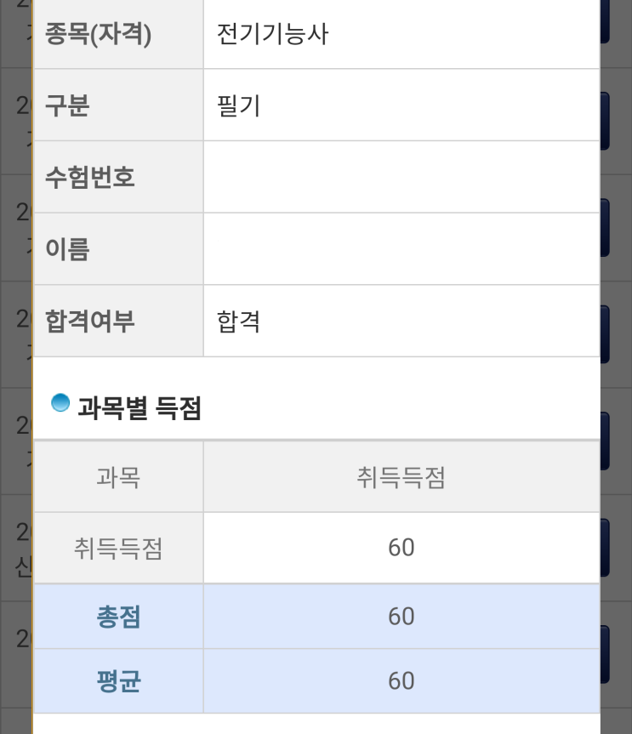Select the 이름 label cell

click(x=66, y=250)
